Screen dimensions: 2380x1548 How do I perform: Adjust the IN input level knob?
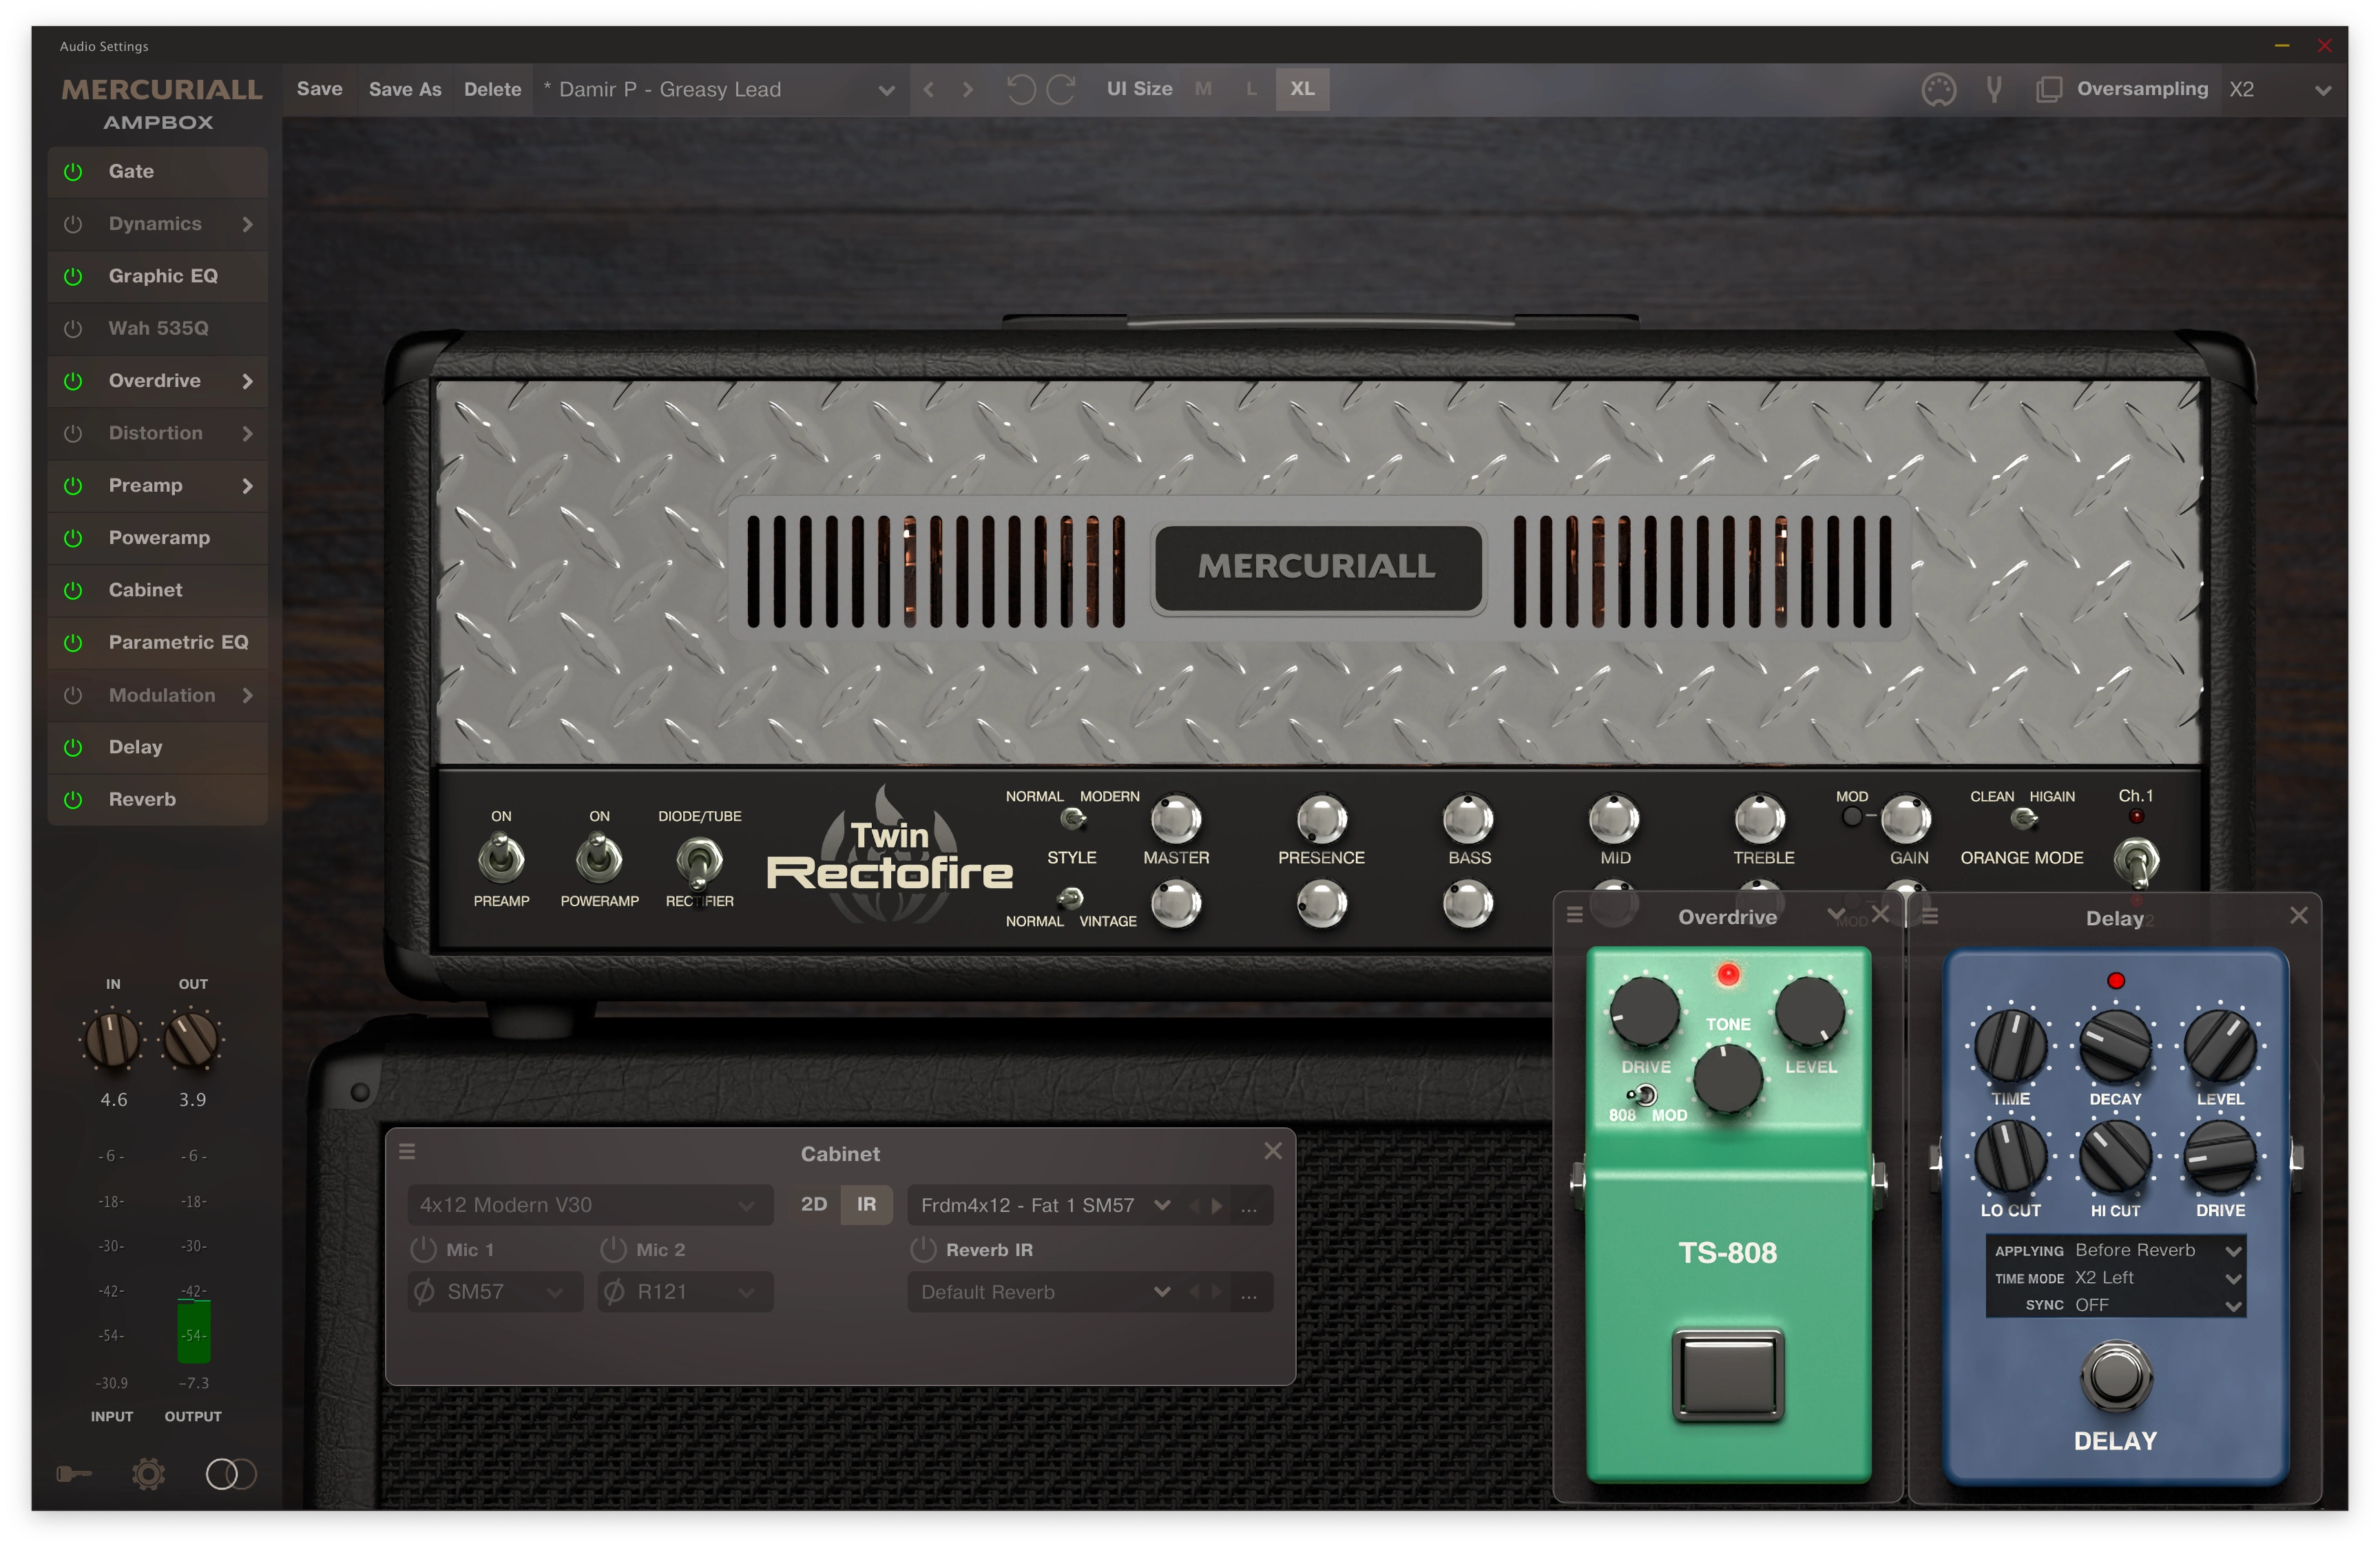[113, 1040]
